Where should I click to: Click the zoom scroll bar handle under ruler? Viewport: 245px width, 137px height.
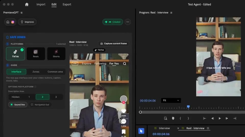tap(140, 112)
